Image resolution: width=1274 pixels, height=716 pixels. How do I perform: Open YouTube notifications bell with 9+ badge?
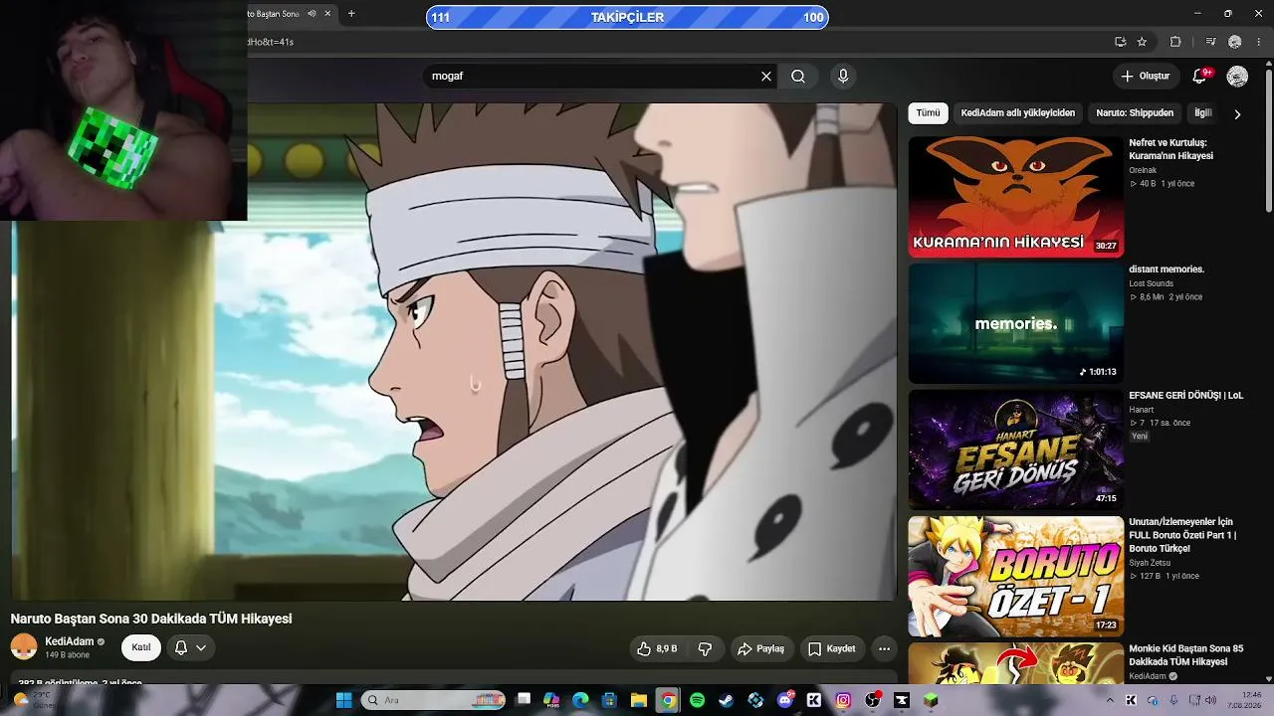coord(1201,76)
